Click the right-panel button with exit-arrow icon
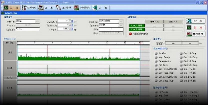 [195, 21]
